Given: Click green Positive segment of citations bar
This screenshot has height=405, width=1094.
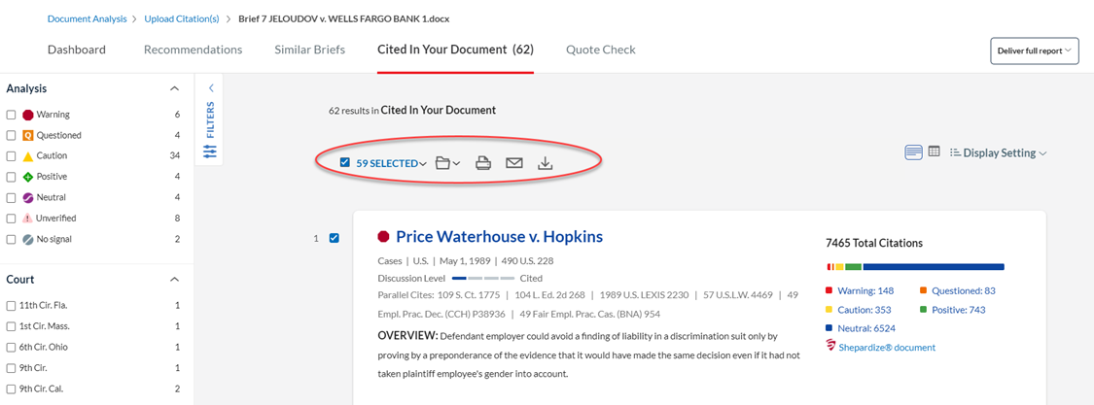Looking at the screenshot, I should pyautogui.click(x=853, y=267).
